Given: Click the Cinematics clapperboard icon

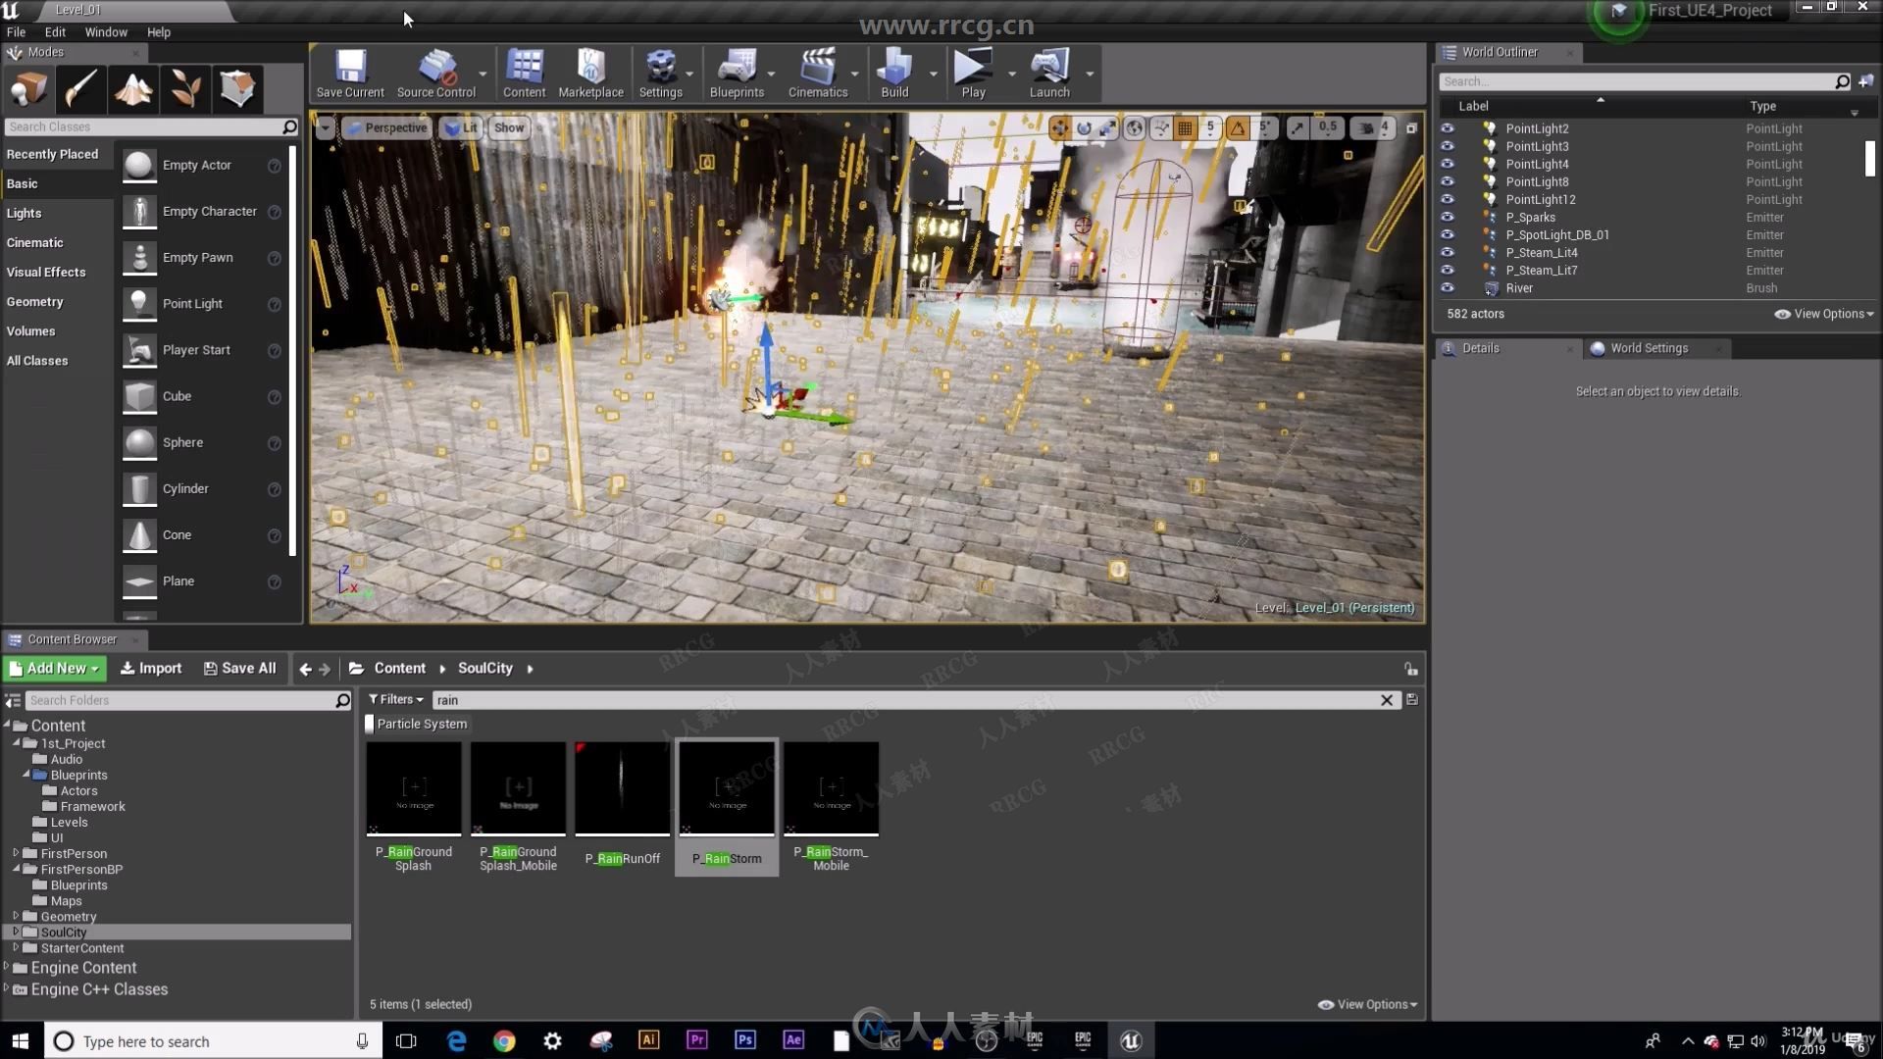Looking at the screenshot, I should click(818, 74).
